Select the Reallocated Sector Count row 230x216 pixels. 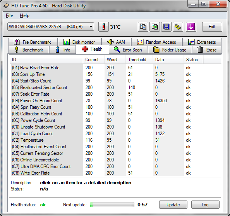(x=116, y=87)
